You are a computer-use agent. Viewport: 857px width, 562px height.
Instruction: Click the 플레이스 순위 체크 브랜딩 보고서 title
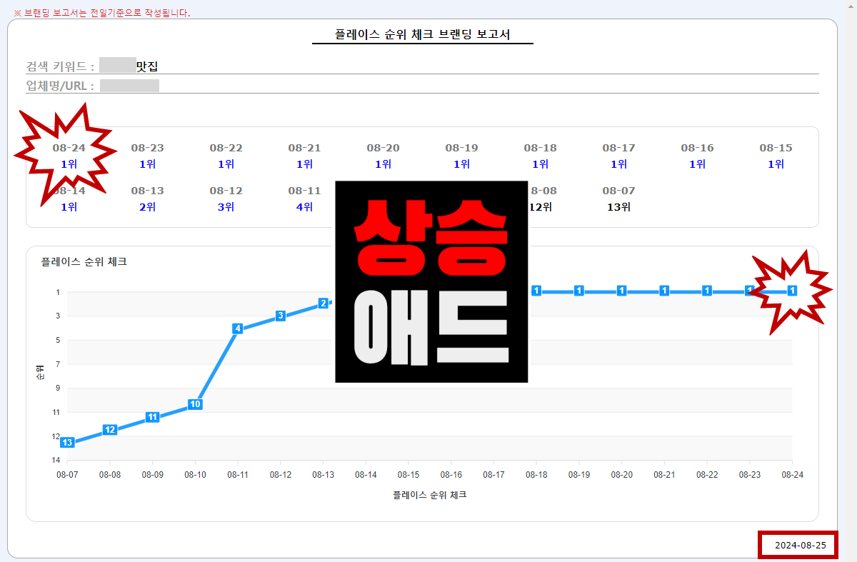click(423, 34)
